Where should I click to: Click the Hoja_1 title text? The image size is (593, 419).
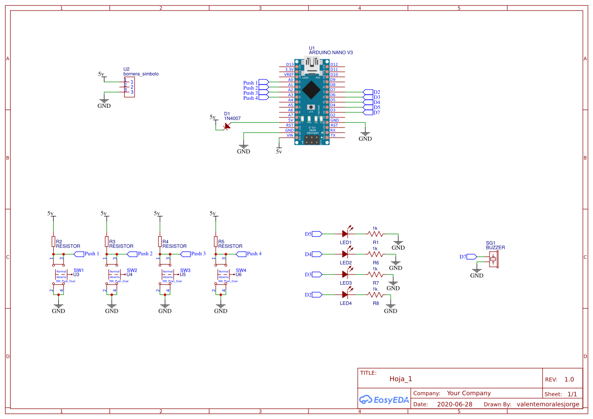click(401, 378)
